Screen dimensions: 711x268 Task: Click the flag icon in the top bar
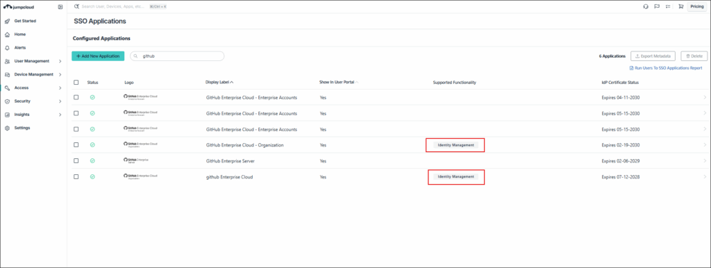point(657,7)
